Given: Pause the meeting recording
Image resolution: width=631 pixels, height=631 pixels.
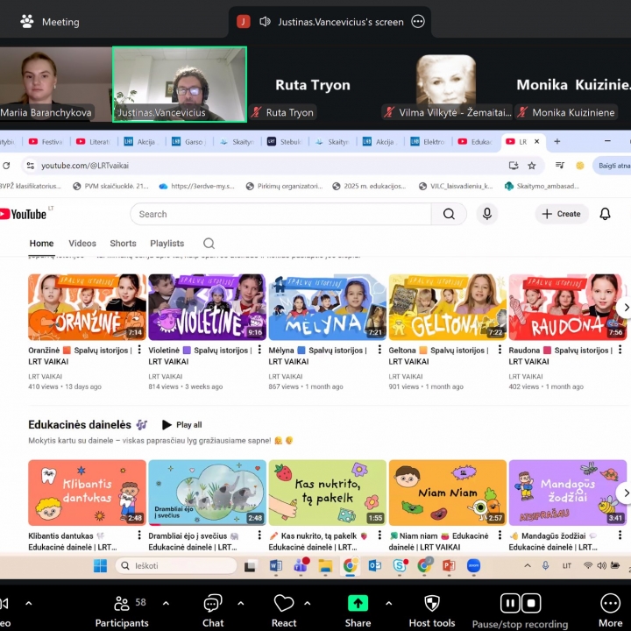Looking at the screenshot, I should [x=509, y=603].
